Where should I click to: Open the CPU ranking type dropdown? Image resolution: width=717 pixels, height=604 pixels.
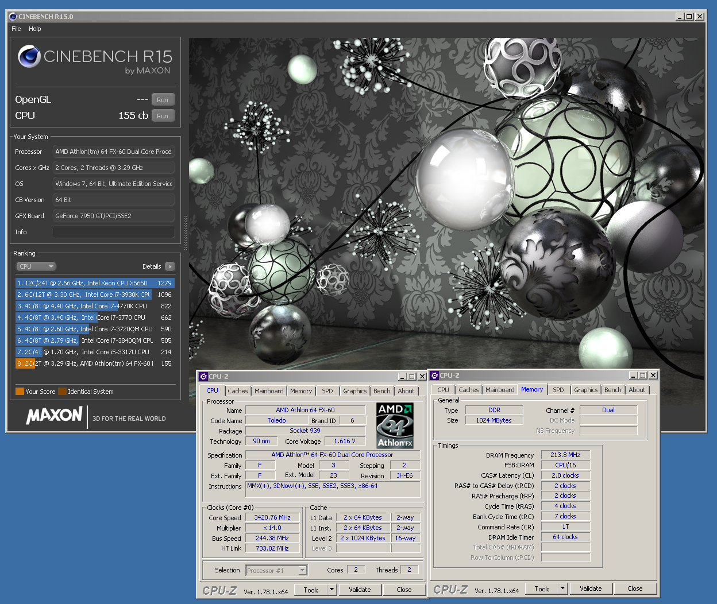[x=36, y=266]
